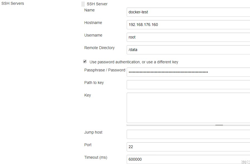250x164 pixels.
Task: Grab the SSH Server drag handle icon
Action: point(83,4)
